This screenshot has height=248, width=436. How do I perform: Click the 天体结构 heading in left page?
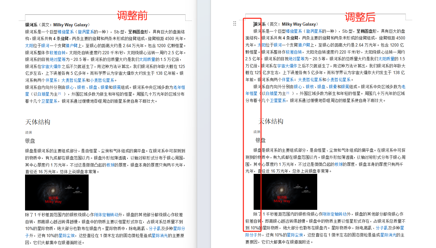tap(38, 122)
